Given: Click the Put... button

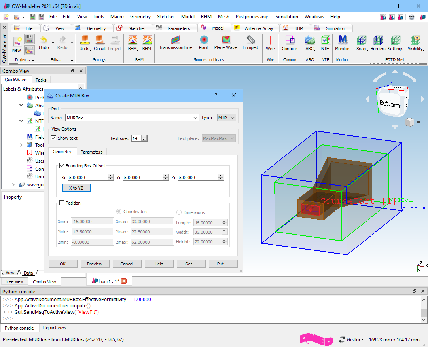Looking at the screenshot, I should [x=223, y=264].
